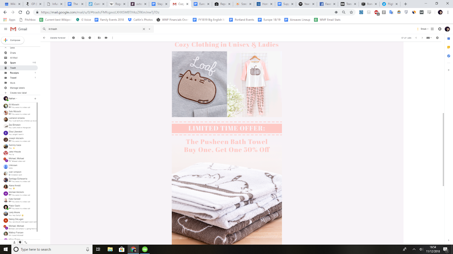Report this message as spam
453x254 pixels.
73,38
